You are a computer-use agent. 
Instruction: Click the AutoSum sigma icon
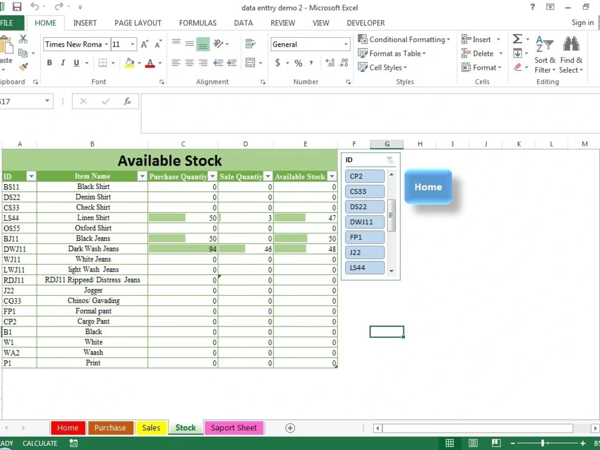(x=517, y=39)
